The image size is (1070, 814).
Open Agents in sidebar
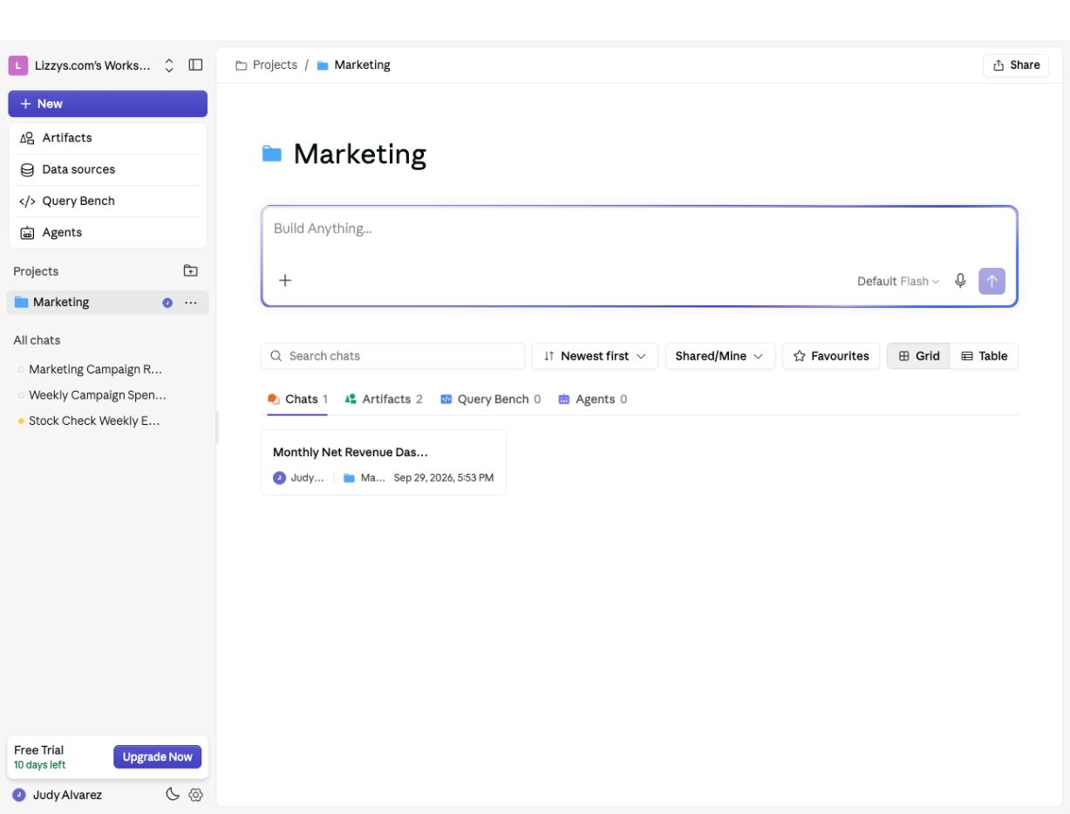coord(108,232)
